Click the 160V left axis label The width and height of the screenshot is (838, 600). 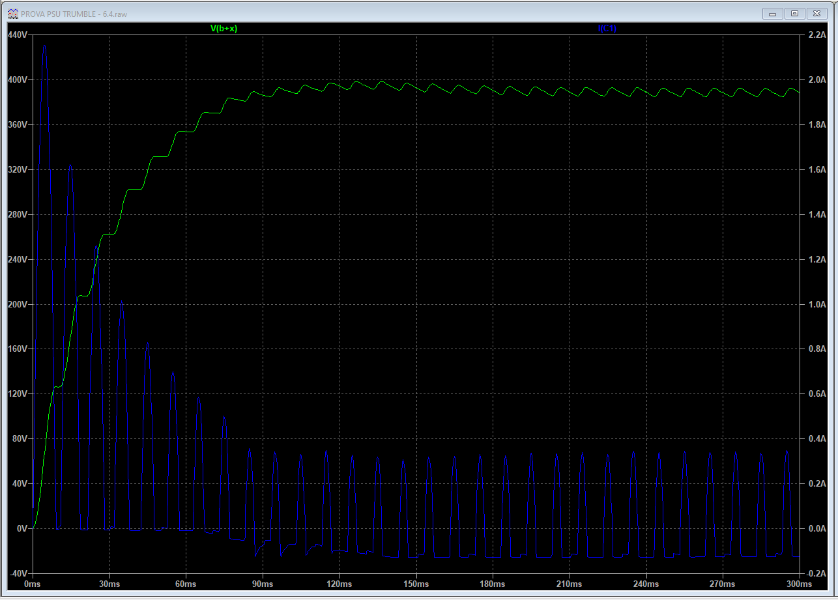pos(17,349)
